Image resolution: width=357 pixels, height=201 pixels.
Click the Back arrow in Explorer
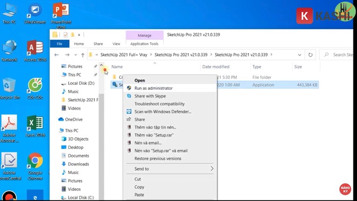(57, 55)
